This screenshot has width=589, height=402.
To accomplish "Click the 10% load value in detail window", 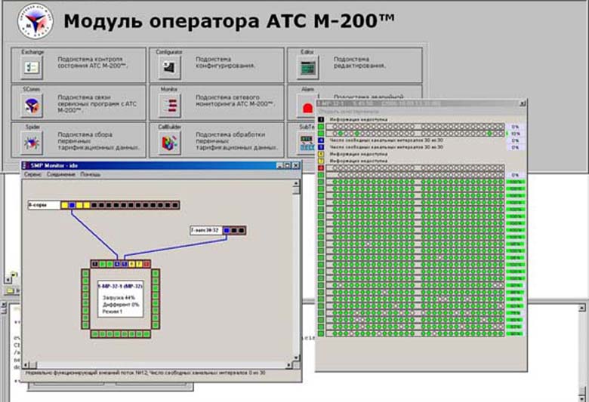I will [515, 133].
